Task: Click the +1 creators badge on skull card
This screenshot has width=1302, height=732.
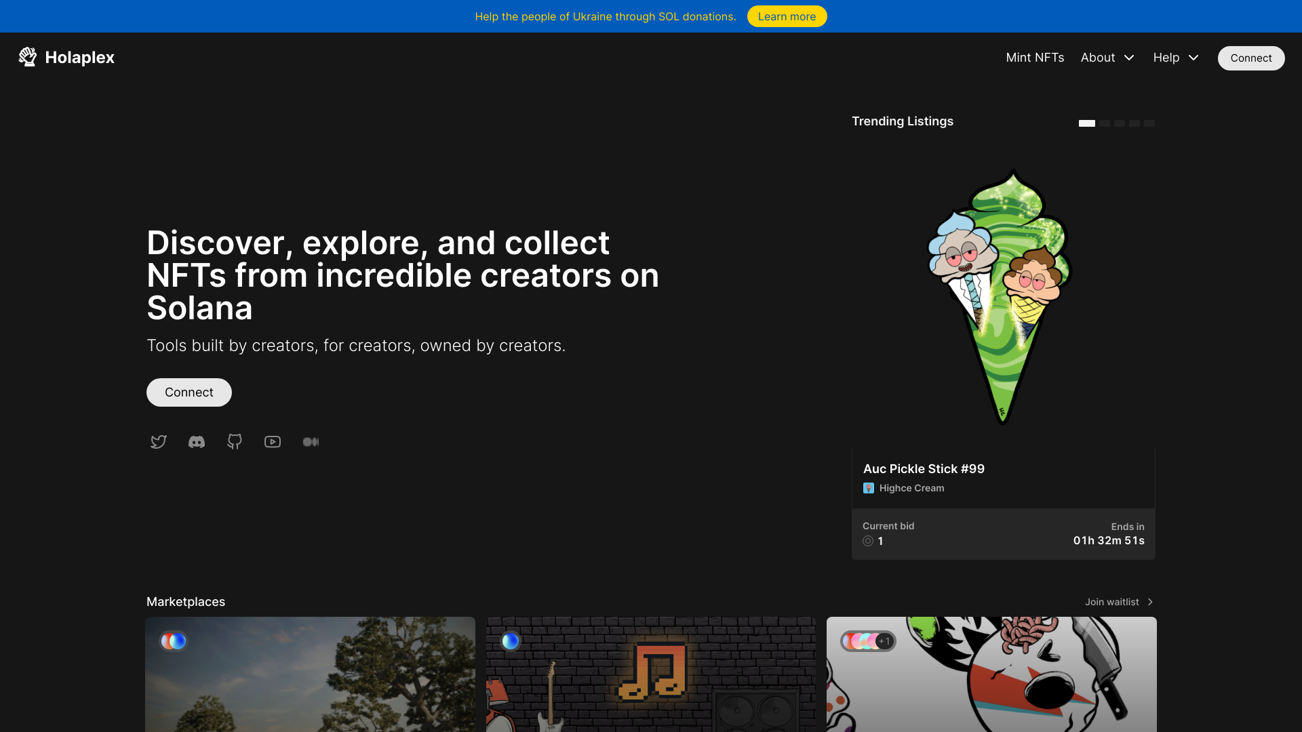Action: pos(884,641)
